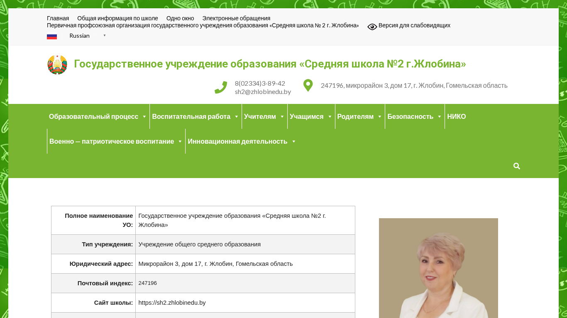The image size is (567, 318).
Task: Open the 'Учащимся' menu item
Action: point(310,116)
